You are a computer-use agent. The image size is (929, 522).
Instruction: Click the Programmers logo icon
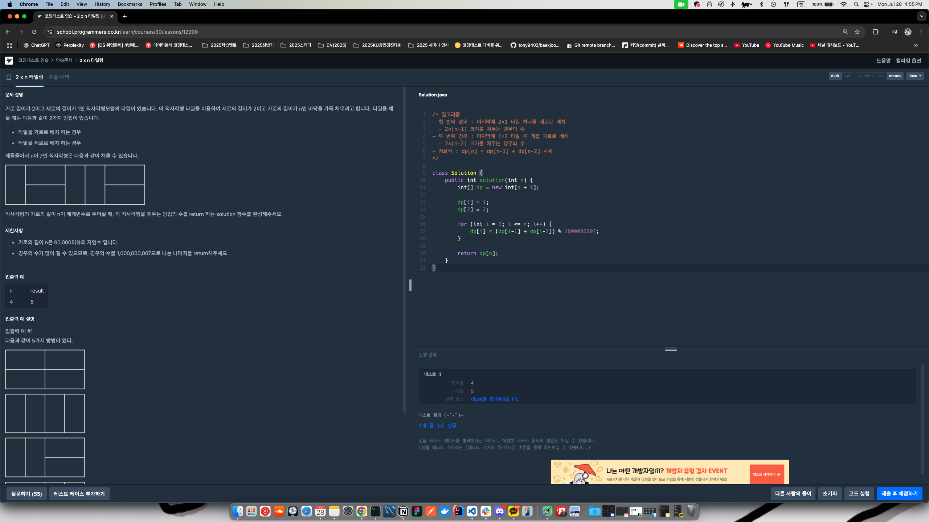9,61
